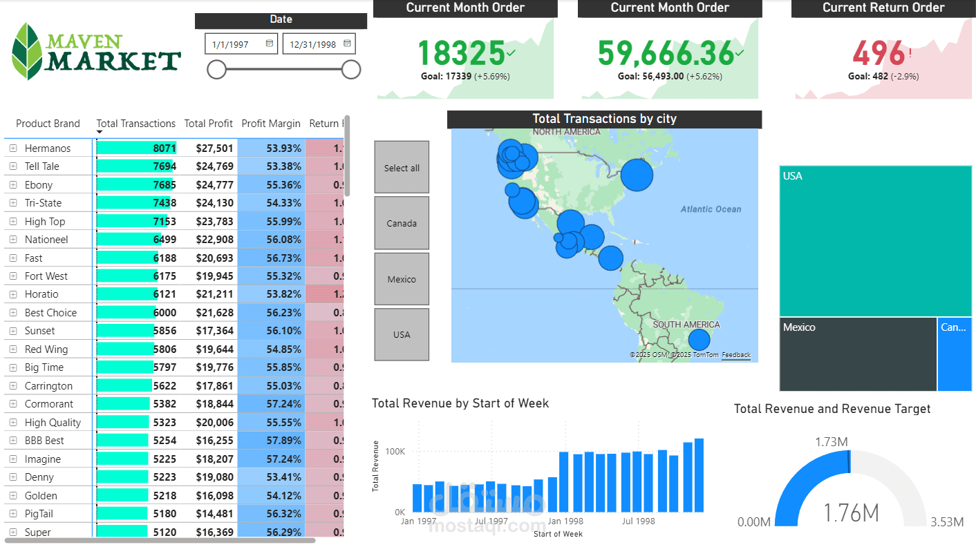The width and height of the screenshot is (976, 547).
Task: Expand the BBB Best brand row
Action: [13, 440]
